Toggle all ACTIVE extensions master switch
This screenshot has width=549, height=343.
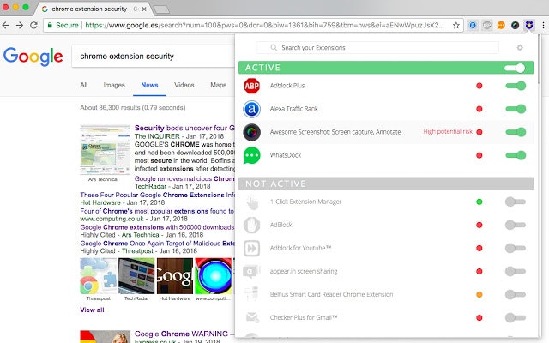tap(515, 68)
